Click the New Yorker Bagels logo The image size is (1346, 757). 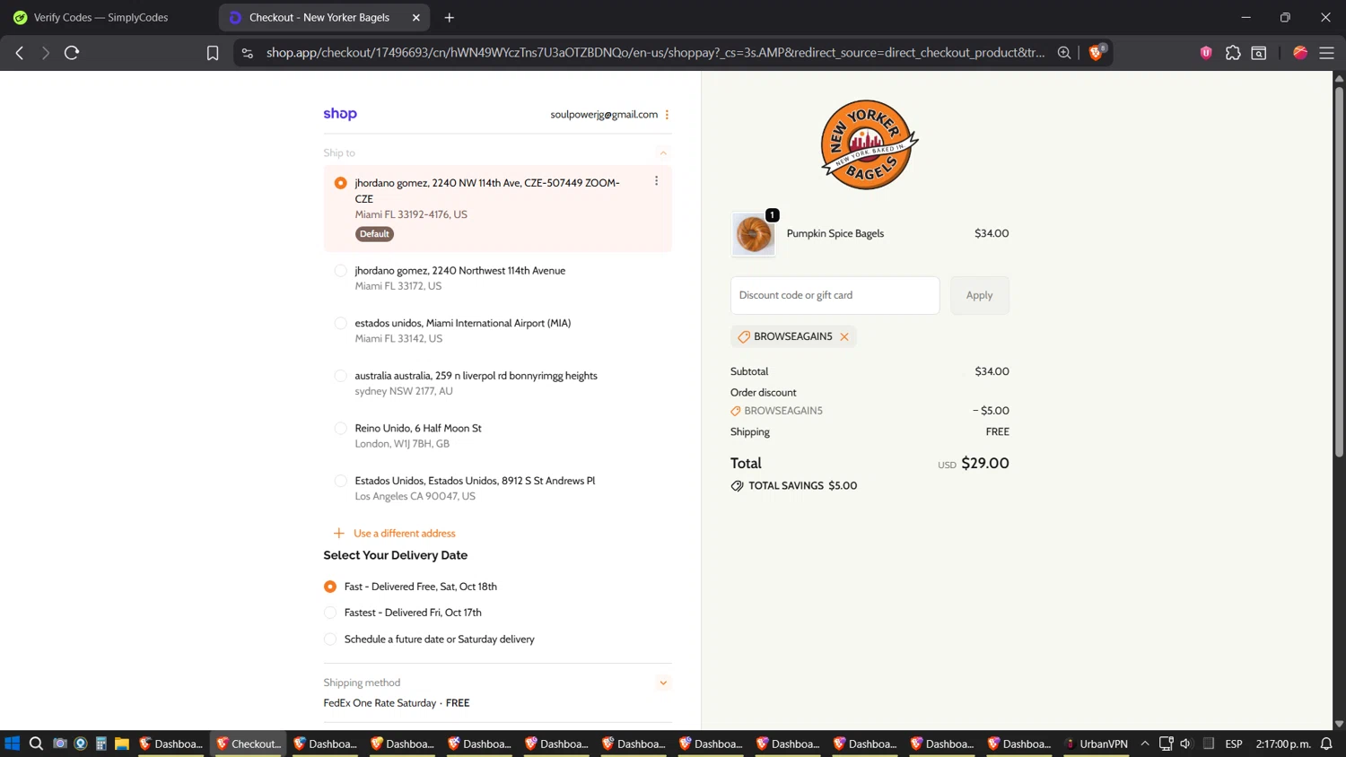[869, 144]
